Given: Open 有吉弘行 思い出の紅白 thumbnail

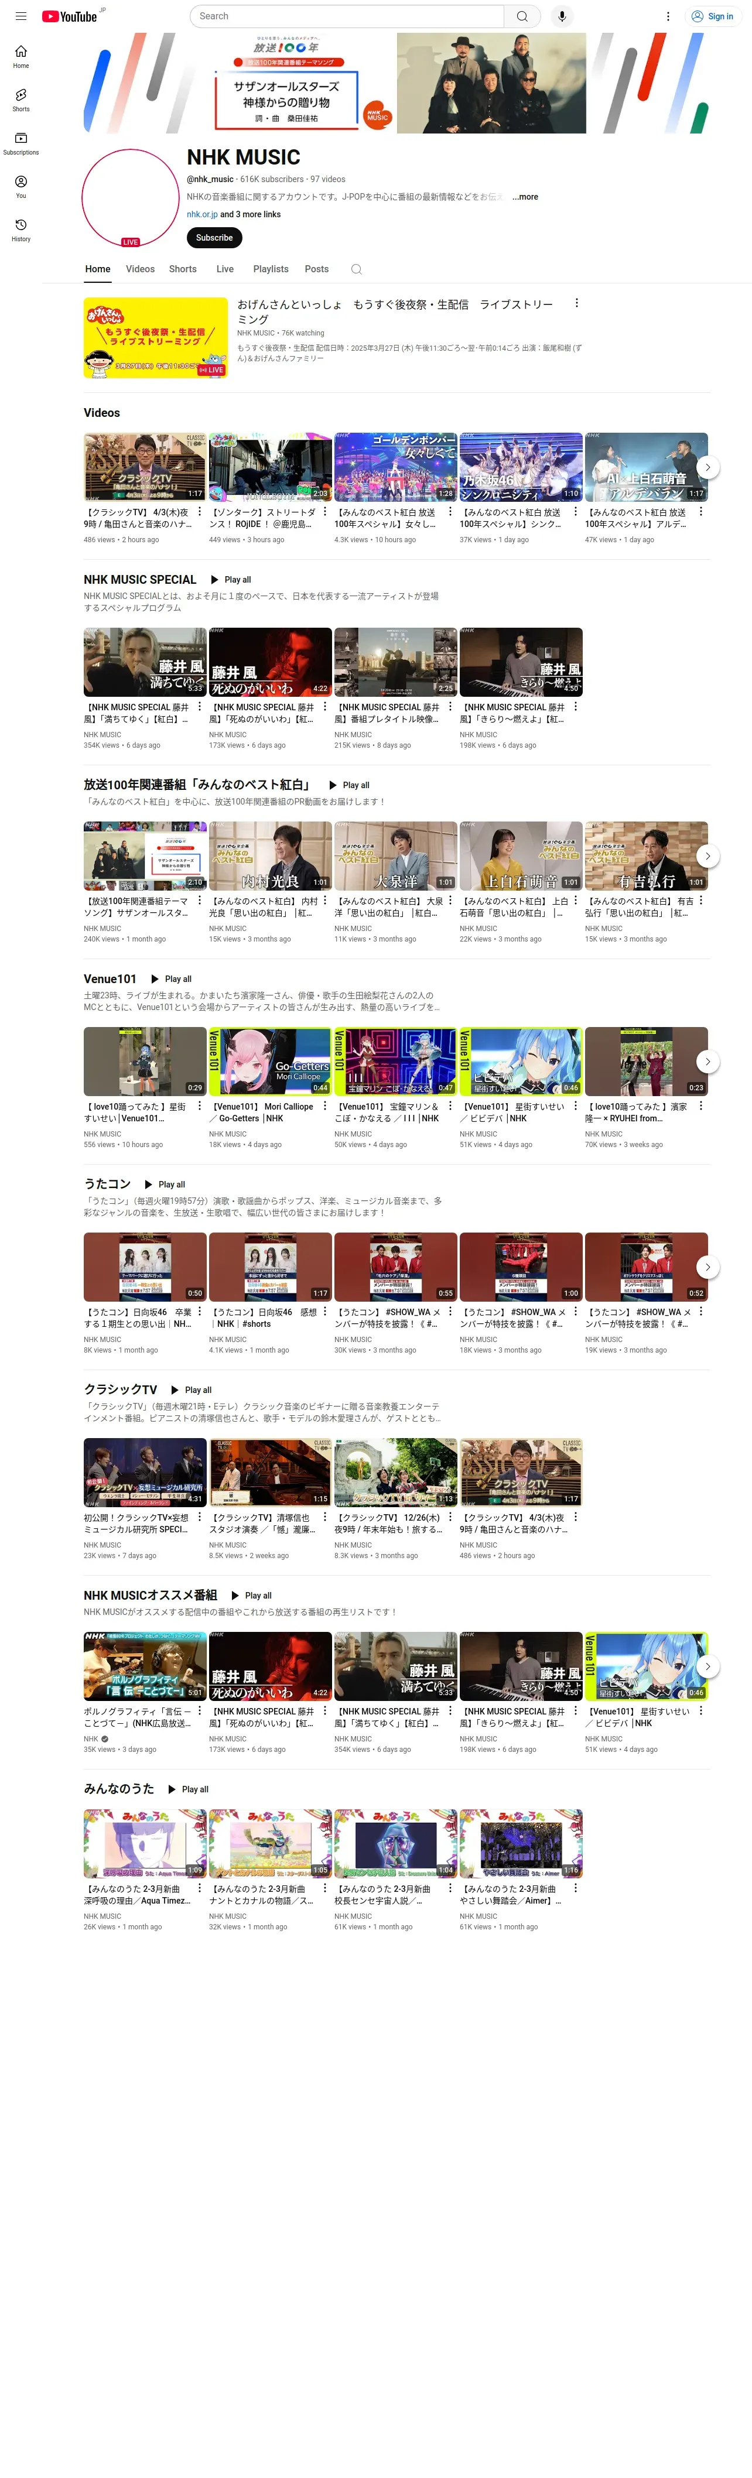Looking at the screenshot, I should pyautogui.click(x=646, y=855).
